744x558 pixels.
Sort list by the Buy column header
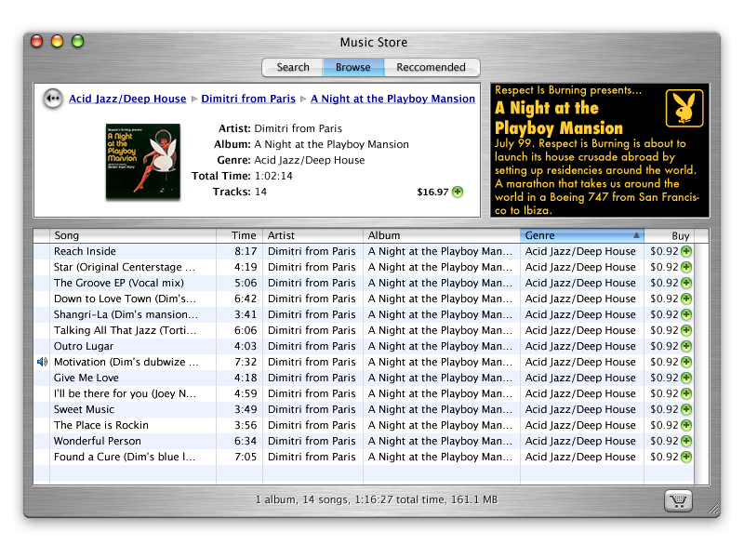(669, 236)
